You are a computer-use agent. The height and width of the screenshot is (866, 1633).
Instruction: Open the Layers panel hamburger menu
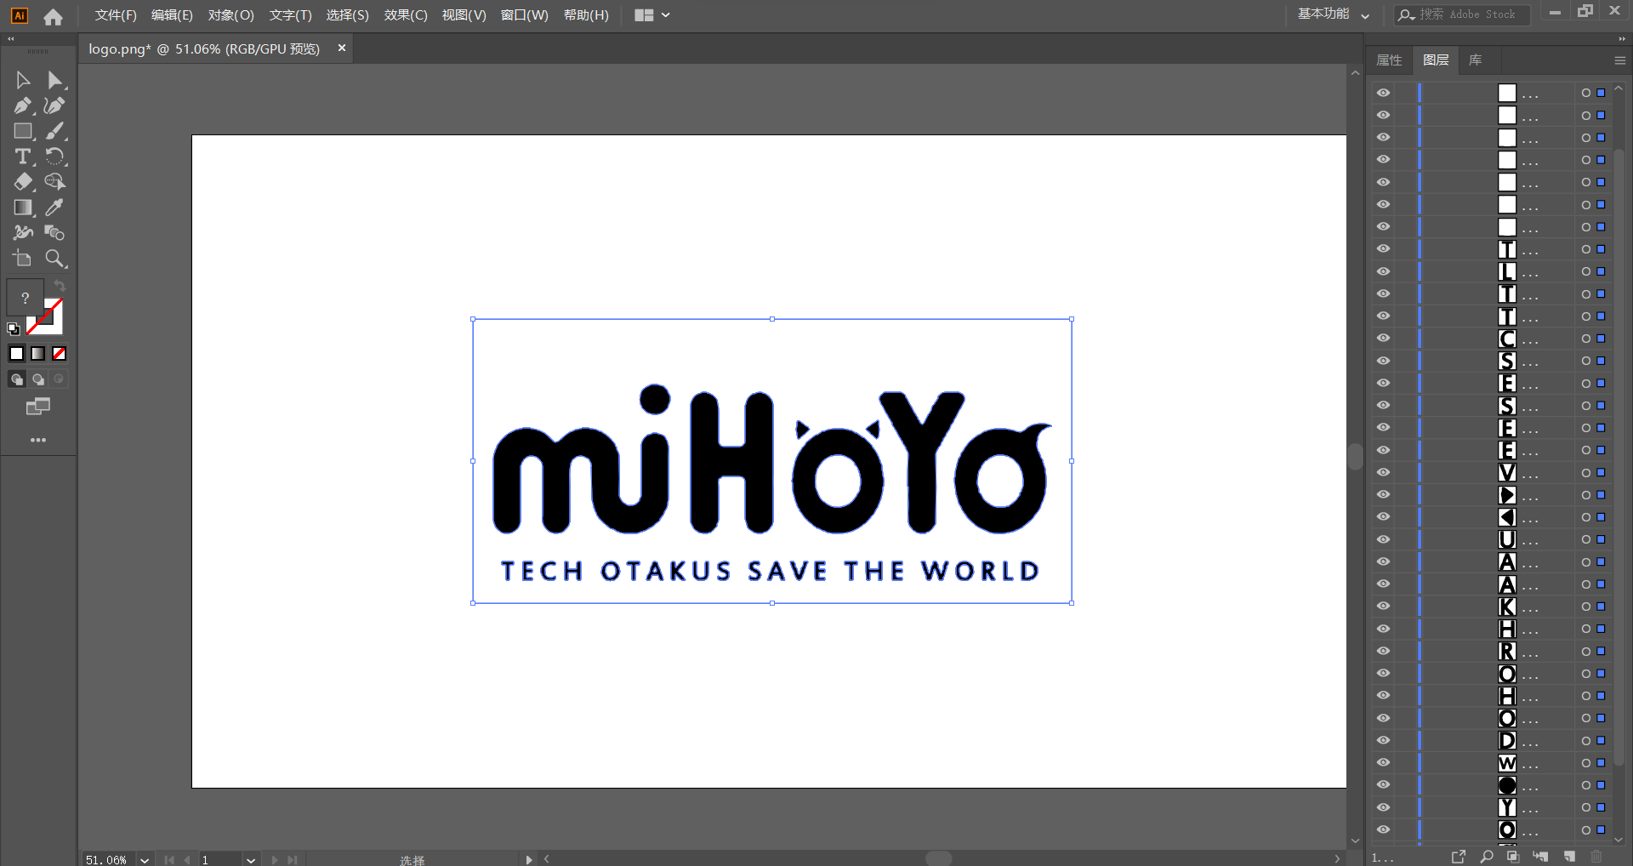[1620, 60]
